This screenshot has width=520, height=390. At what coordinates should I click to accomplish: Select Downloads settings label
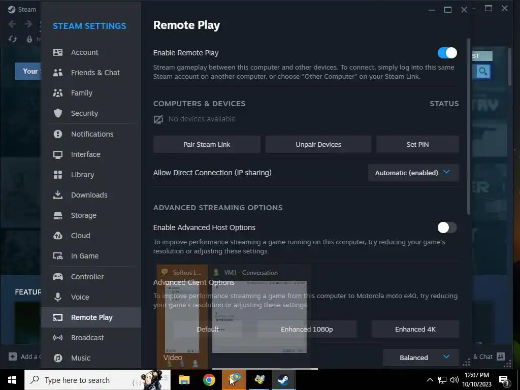(x=89, y=195)
